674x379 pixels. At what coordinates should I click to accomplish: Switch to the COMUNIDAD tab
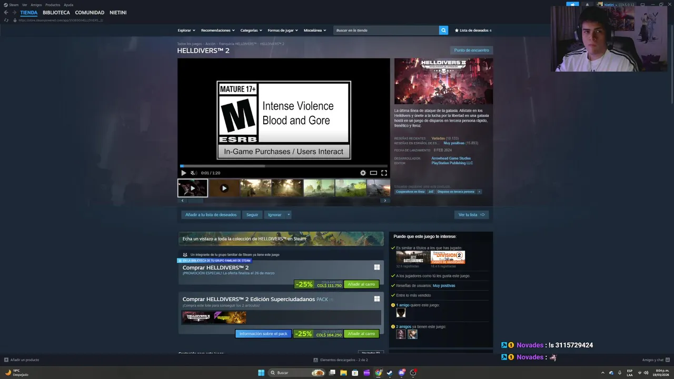(x=90, y=13)
